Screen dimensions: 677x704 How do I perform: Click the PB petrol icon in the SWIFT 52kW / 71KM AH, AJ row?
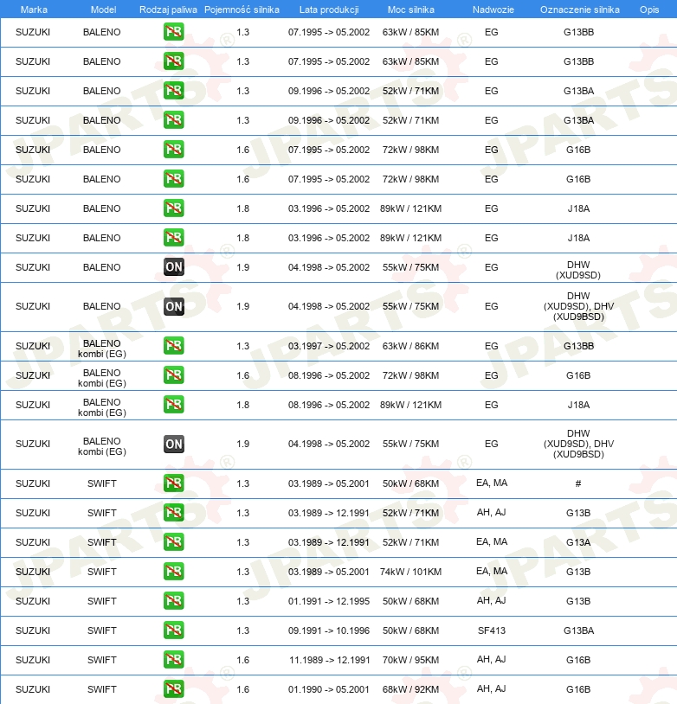click(173, 513)
